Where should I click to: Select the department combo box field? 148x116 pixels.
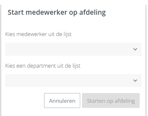[x=73, y=80]
